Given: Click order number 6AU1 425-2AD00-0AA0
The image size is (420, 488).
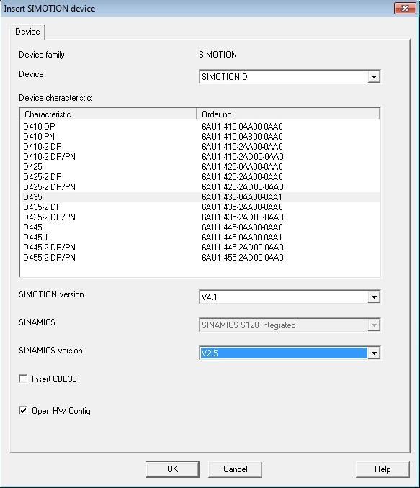Looking at the screenshot, I should click(x=243, y=187).
